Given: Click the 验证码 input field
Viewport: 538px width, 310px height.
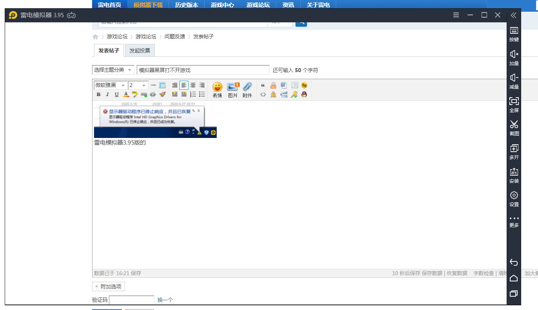Looking at the screenshot, I should coord(132,300).
